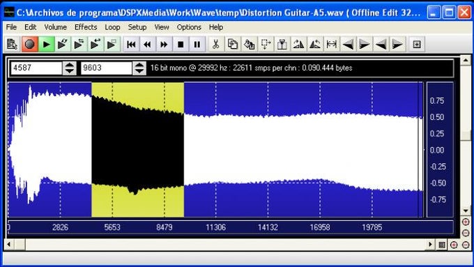
Task: Start playback with the green Play button
Action: click(x=46, y=45)
